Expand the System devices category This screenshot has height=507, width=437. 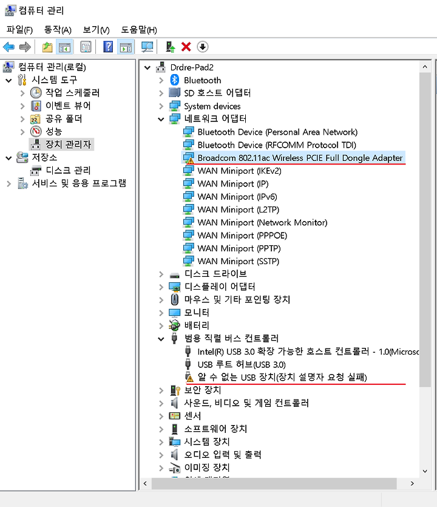coord(161,106)
